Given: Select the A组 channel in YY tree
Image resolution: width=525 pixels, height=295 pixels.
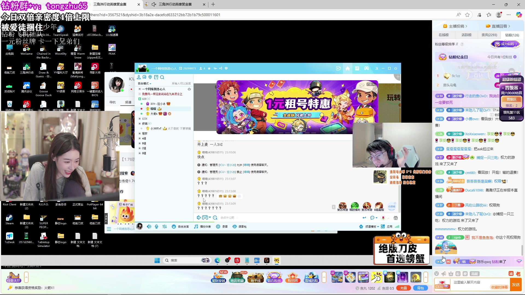Looking at the screenshot, I should [x=144, y=138].
